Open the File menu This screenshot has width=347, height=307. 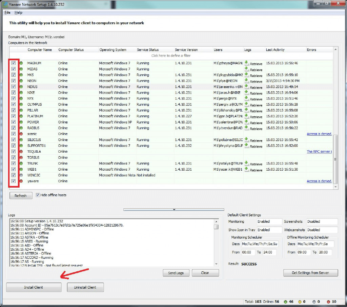pyautogui.click(x=7, y=13)
